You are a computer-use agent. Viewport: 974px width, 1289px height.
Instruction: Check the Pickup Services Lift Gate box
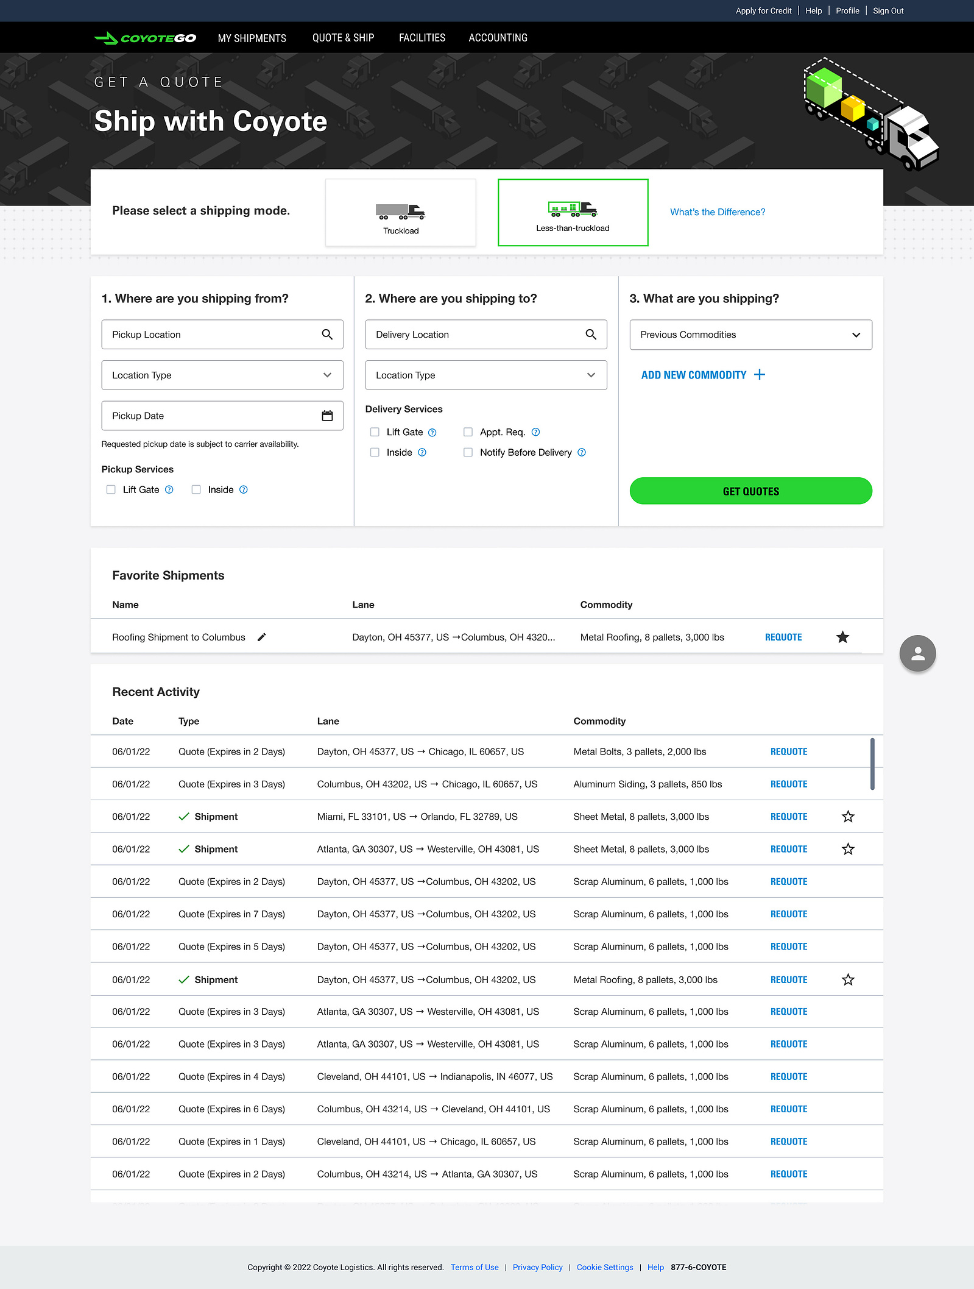coord(111,489)
